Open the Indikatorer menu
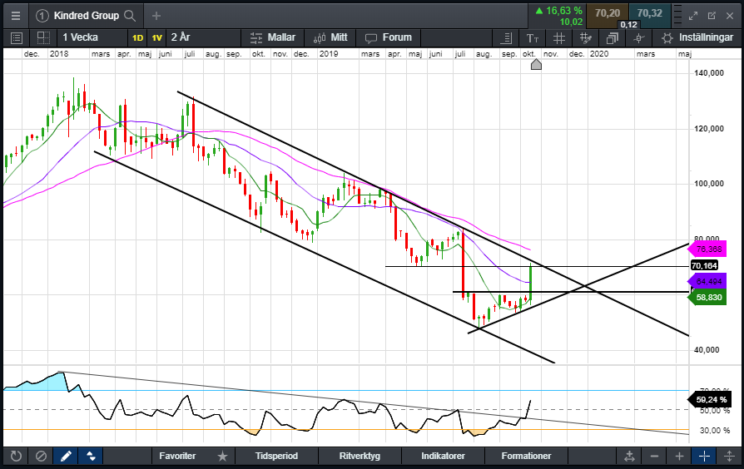The image size is (744, 469). [442, 456]
